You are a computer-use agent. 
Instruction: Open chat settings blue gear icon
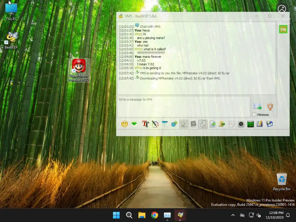click(174, 124)
